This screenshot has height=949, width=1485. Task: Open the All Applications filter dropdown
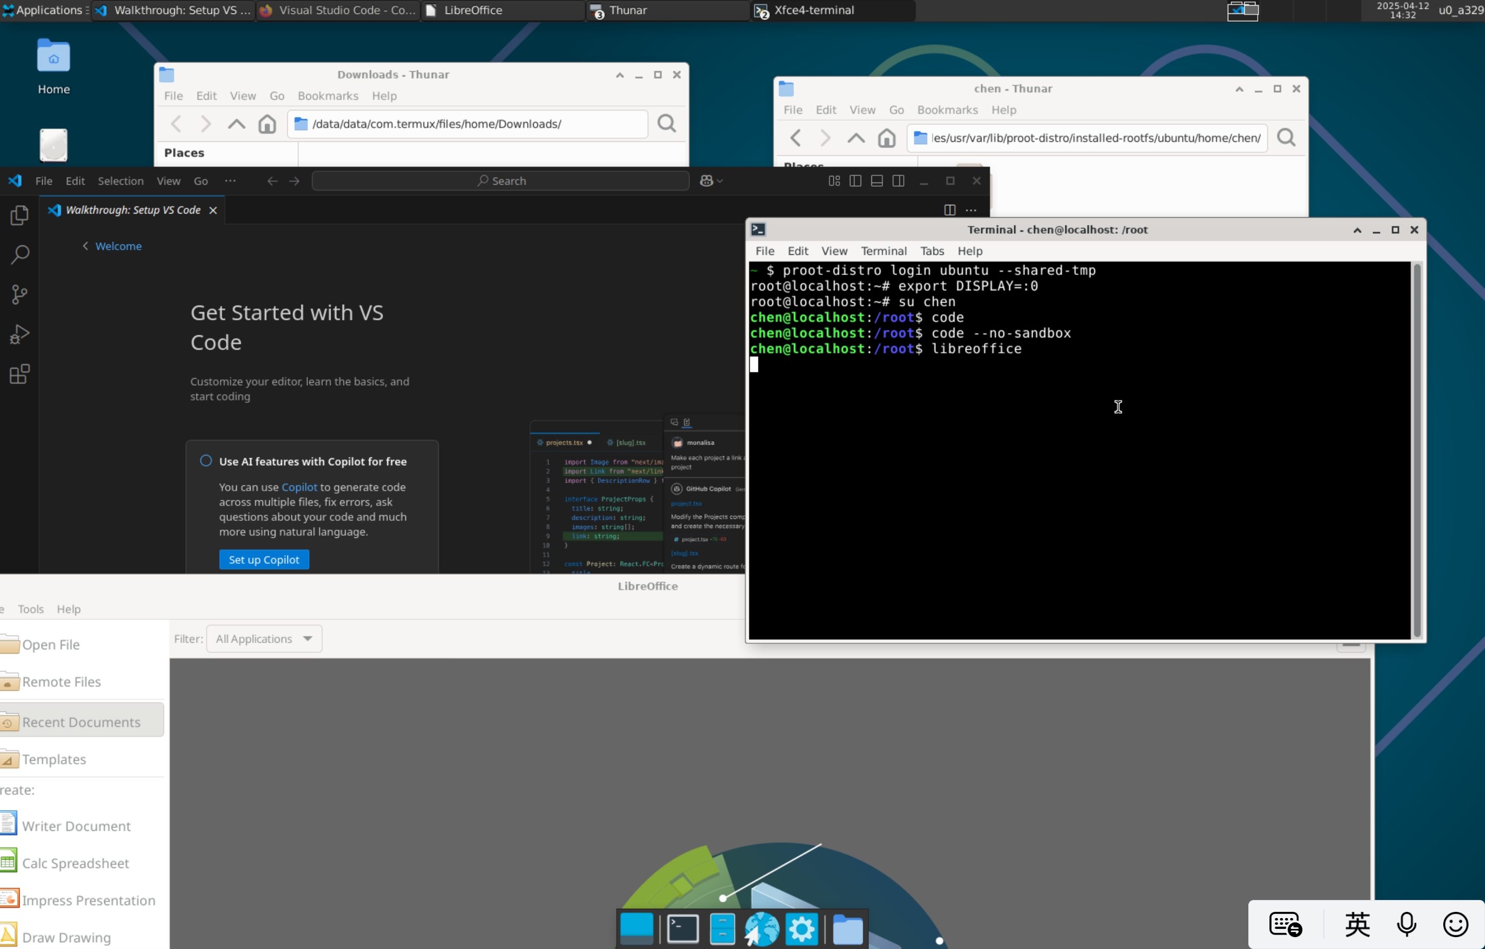coord(264,639)
